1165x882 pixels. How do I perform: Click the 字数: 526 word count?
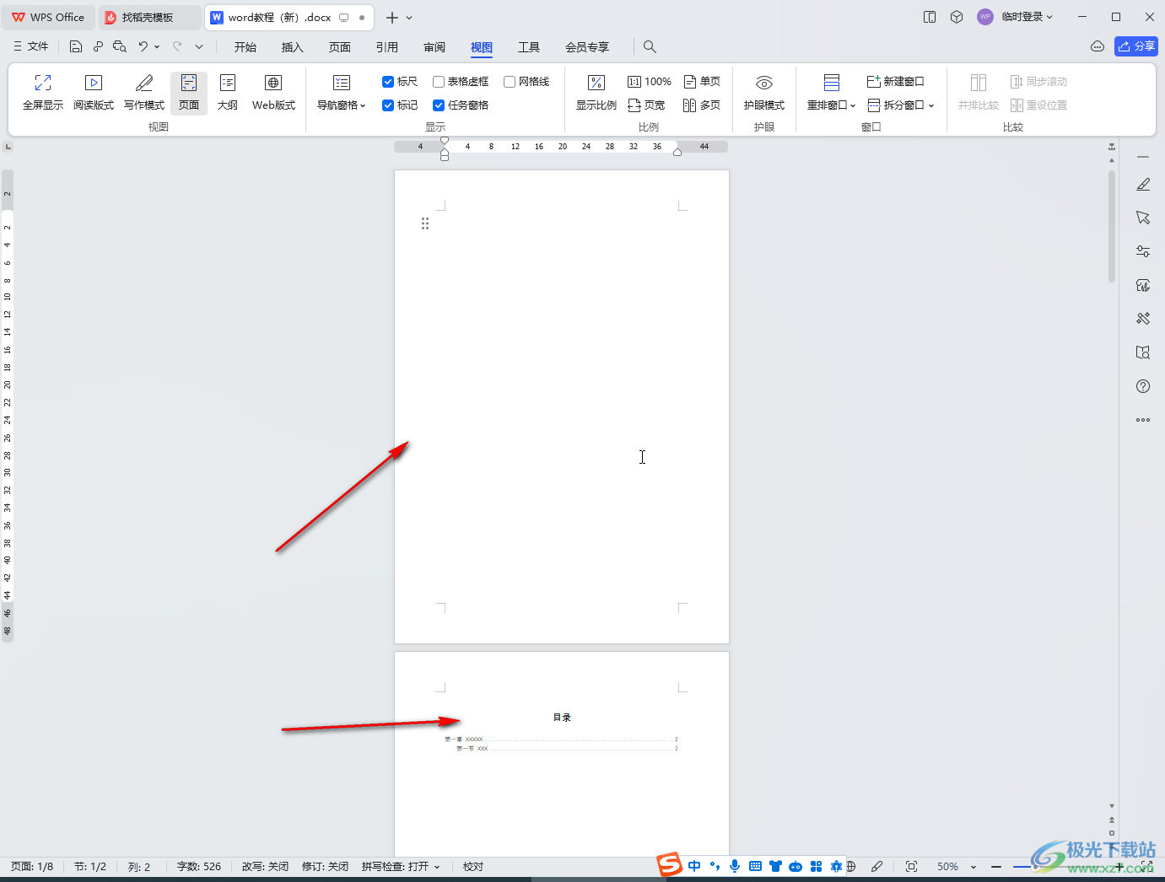(x=199, y=867)
